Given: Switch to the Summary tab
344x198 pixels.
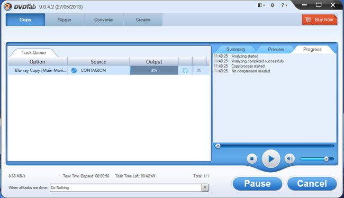Looking at the screenshot, I should pyautogui.click(x=236, y=49).
